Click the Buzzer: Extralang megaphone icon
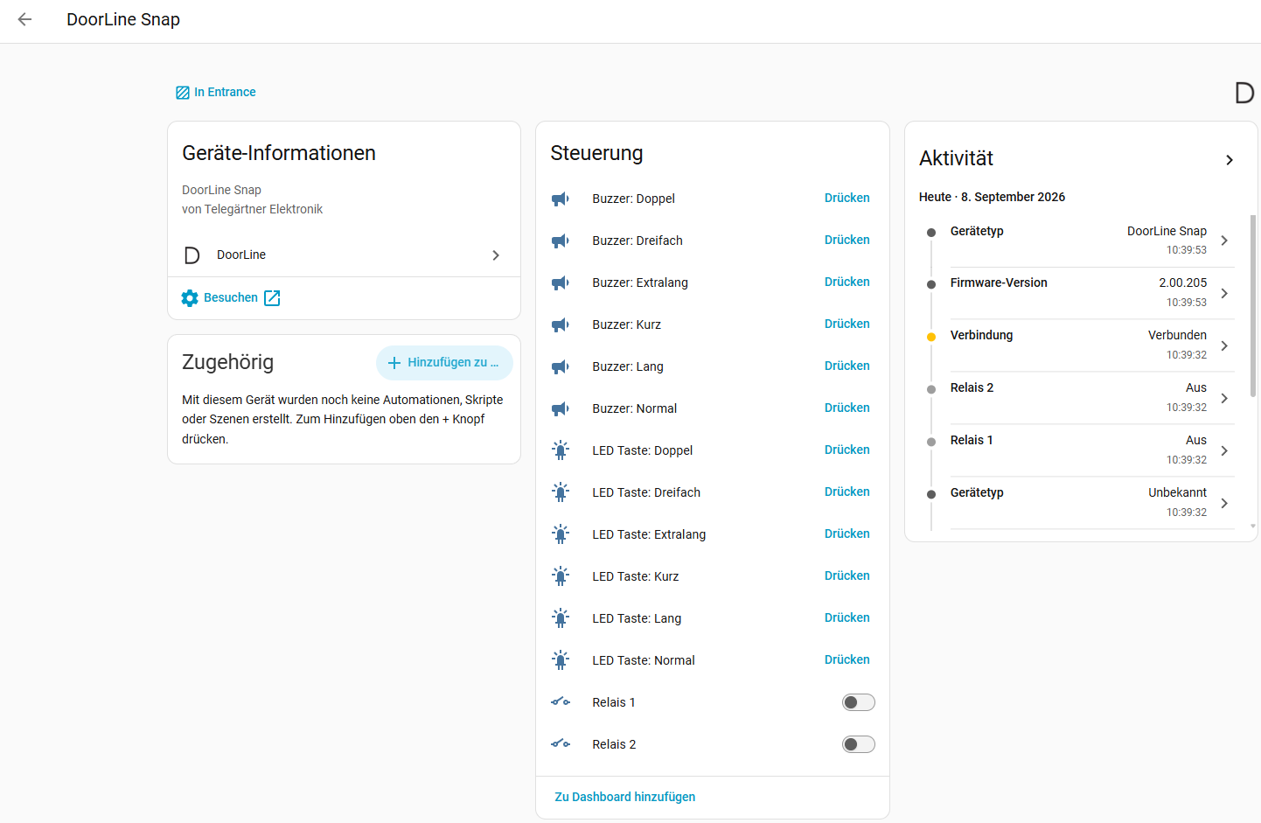The width and height of the screenshot is (1261, 823). pos(561,282)
